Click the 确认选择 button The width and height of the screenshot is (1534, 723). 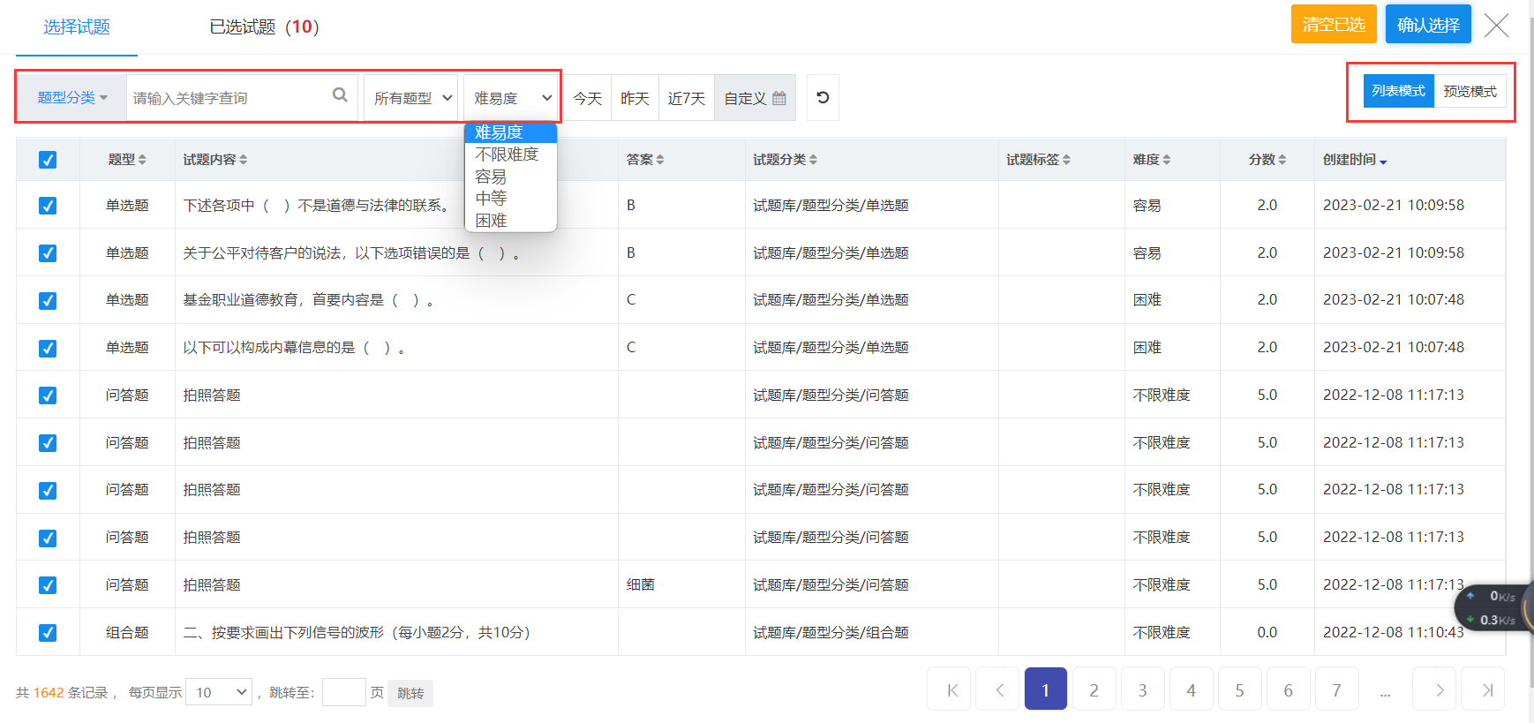tap(1427, 25)
